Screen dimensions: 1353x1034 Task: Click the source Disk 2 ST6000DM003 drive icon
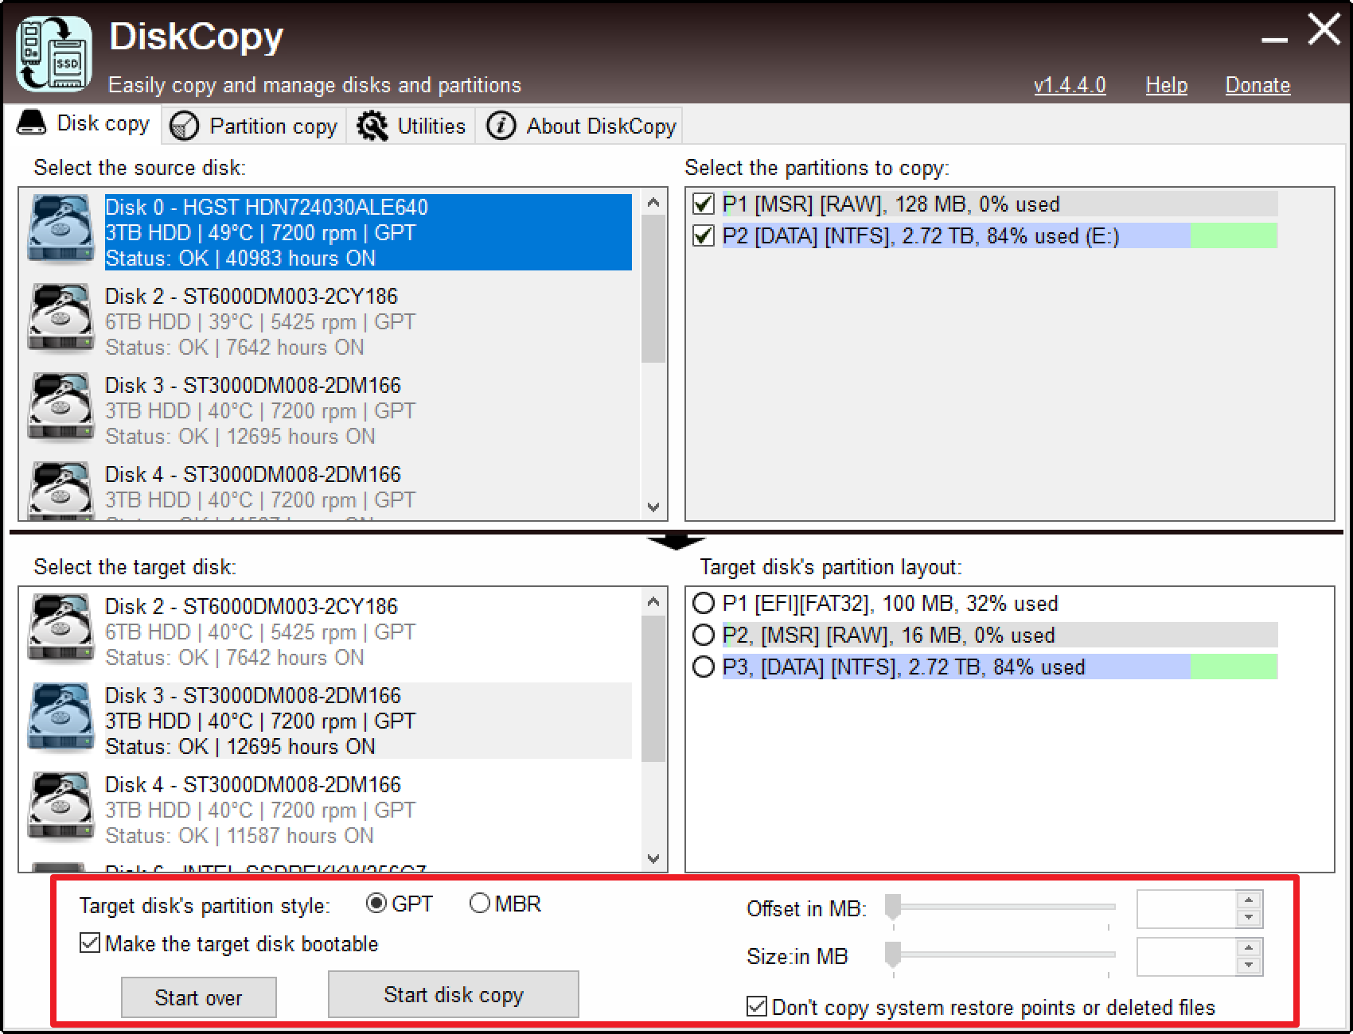pos(60,319)
